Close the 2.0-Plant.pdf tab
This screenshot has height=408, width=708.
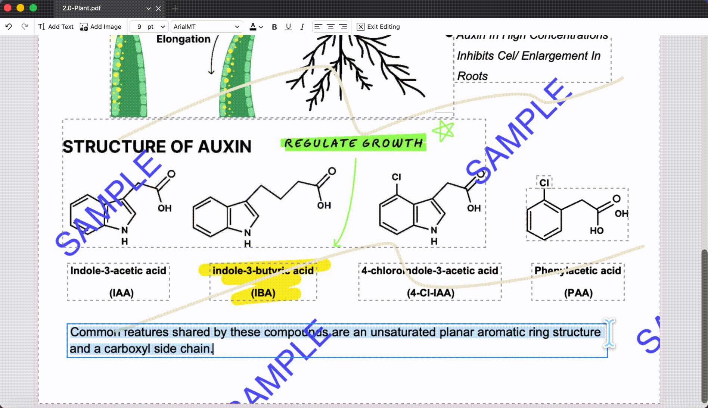point(158,8)
